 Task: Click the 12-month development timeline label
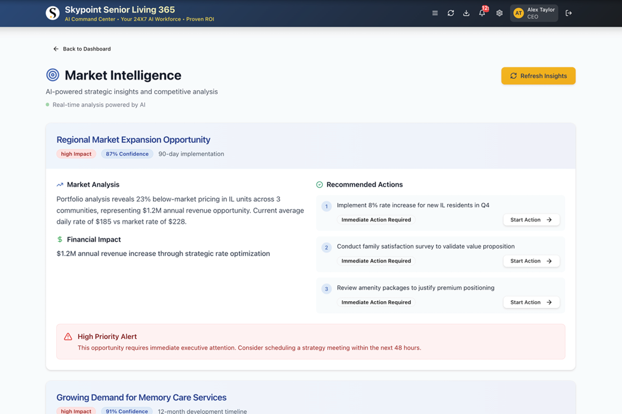coord(202,411)
